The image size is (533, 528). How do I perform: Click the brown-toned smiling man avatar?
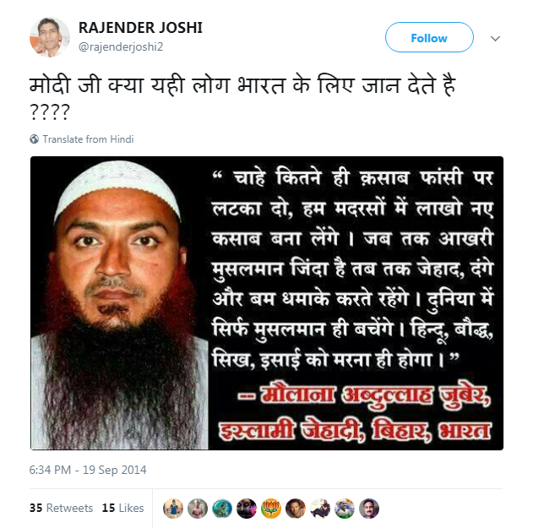coord(296,509)
